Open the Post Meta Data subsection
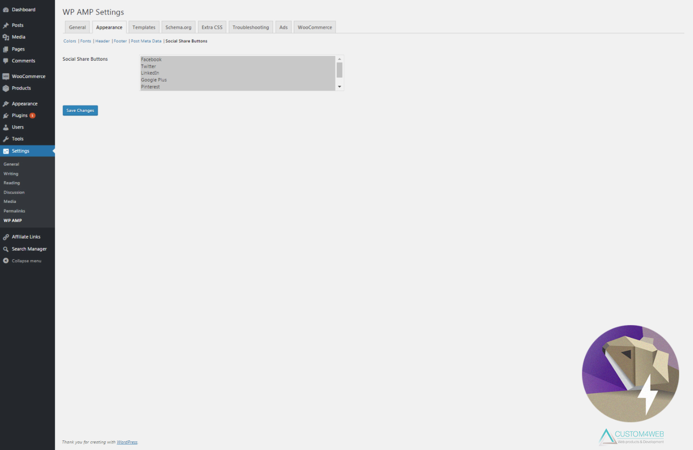Image resolution: width=693 pixels, height=450 pixels. coord(146,41)
